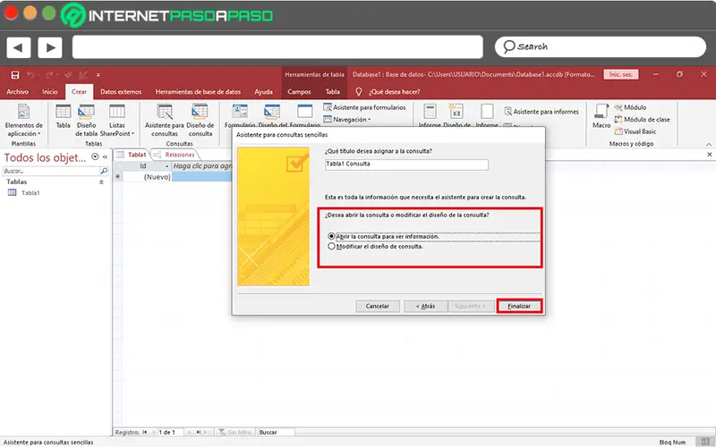Close the document tab area with X
716x447 pixels.
pyautogui.click(x=710, y=155)
